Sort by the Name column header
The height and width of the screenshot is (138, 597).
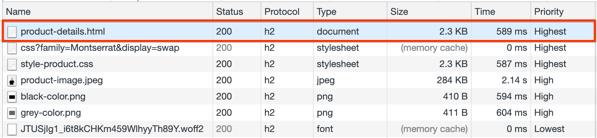(x=108, y=12)
